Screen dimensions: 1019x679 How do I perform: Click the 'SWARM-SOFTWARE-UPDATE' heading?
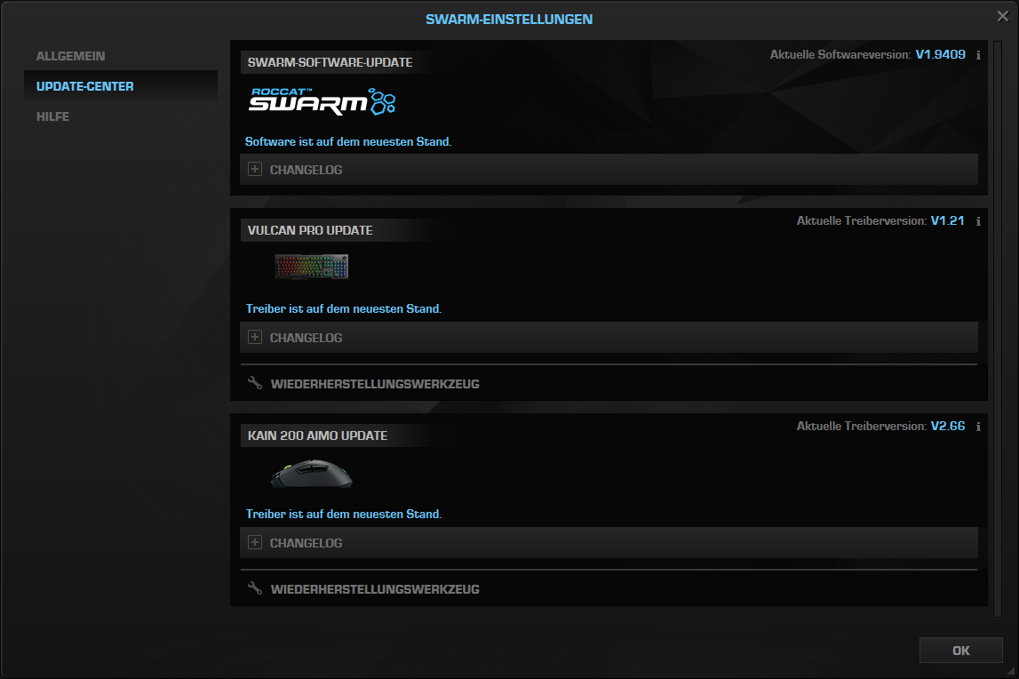point(330,62)
